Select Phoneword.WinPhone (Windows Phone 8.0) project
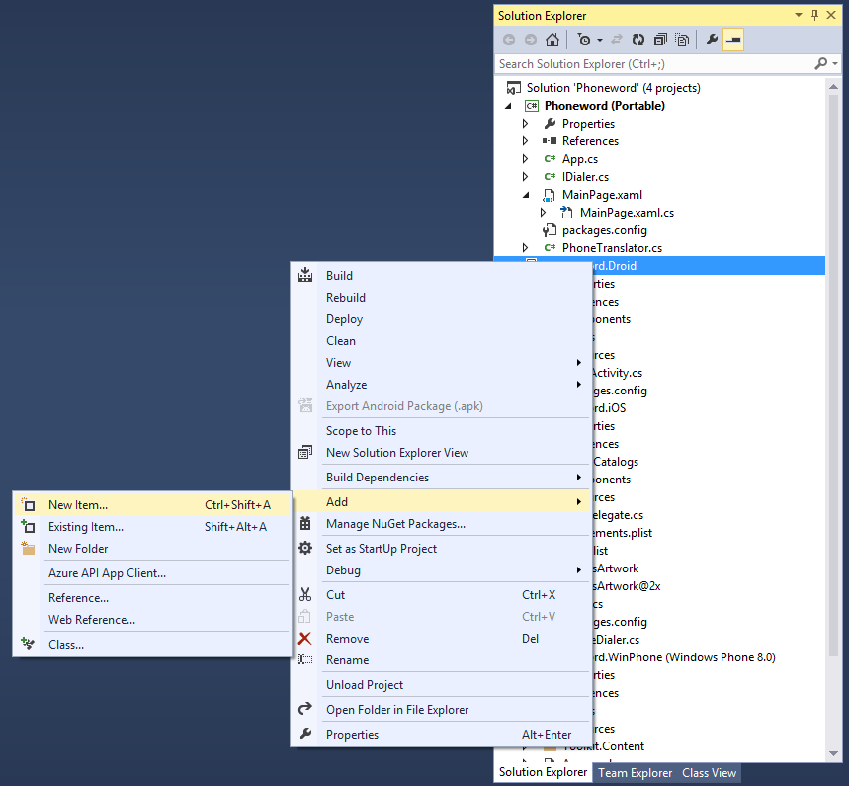Screen dimensions: 849x786 pyautogui.click(x=684, y=657)
